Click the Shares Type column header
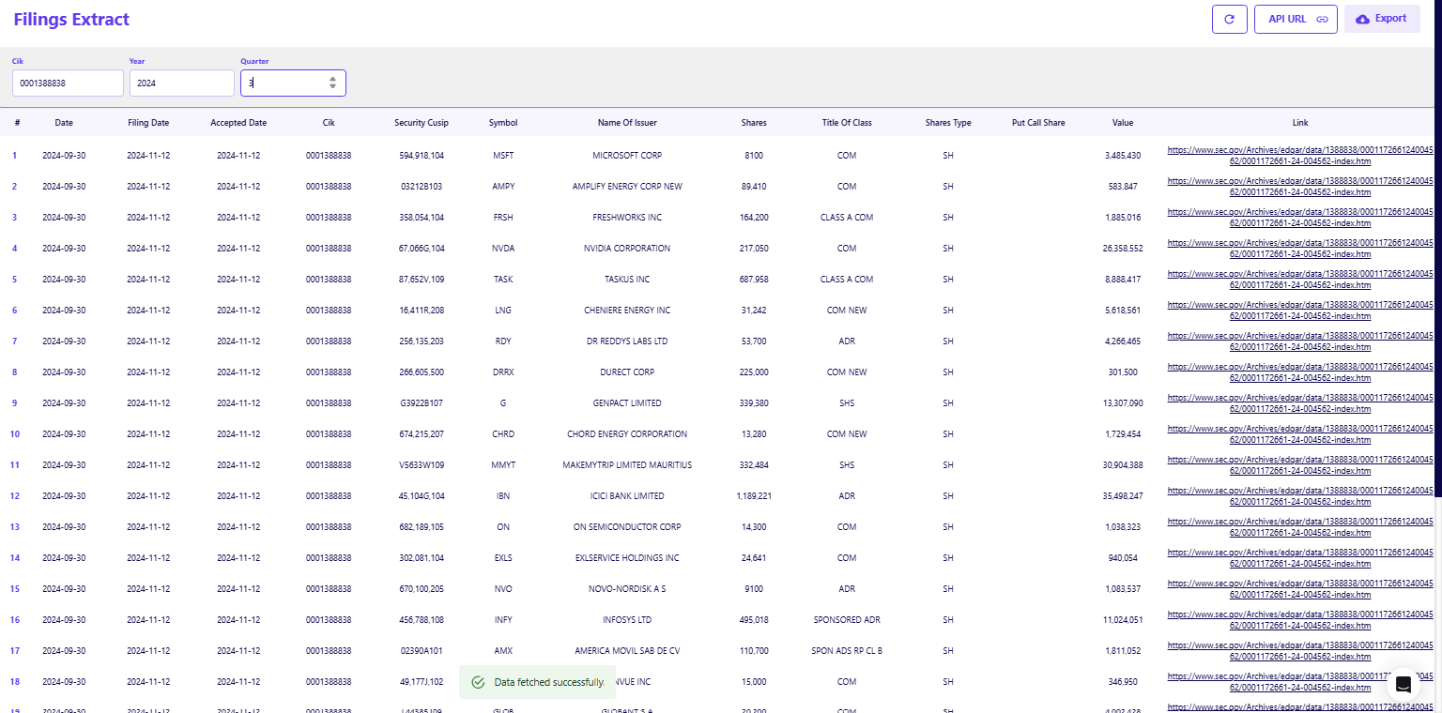The image size is (1442, 713). [x=948, y=123]
